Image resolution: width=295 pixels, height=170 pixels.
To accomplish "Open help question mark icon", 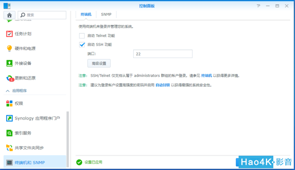I will 259,6.
